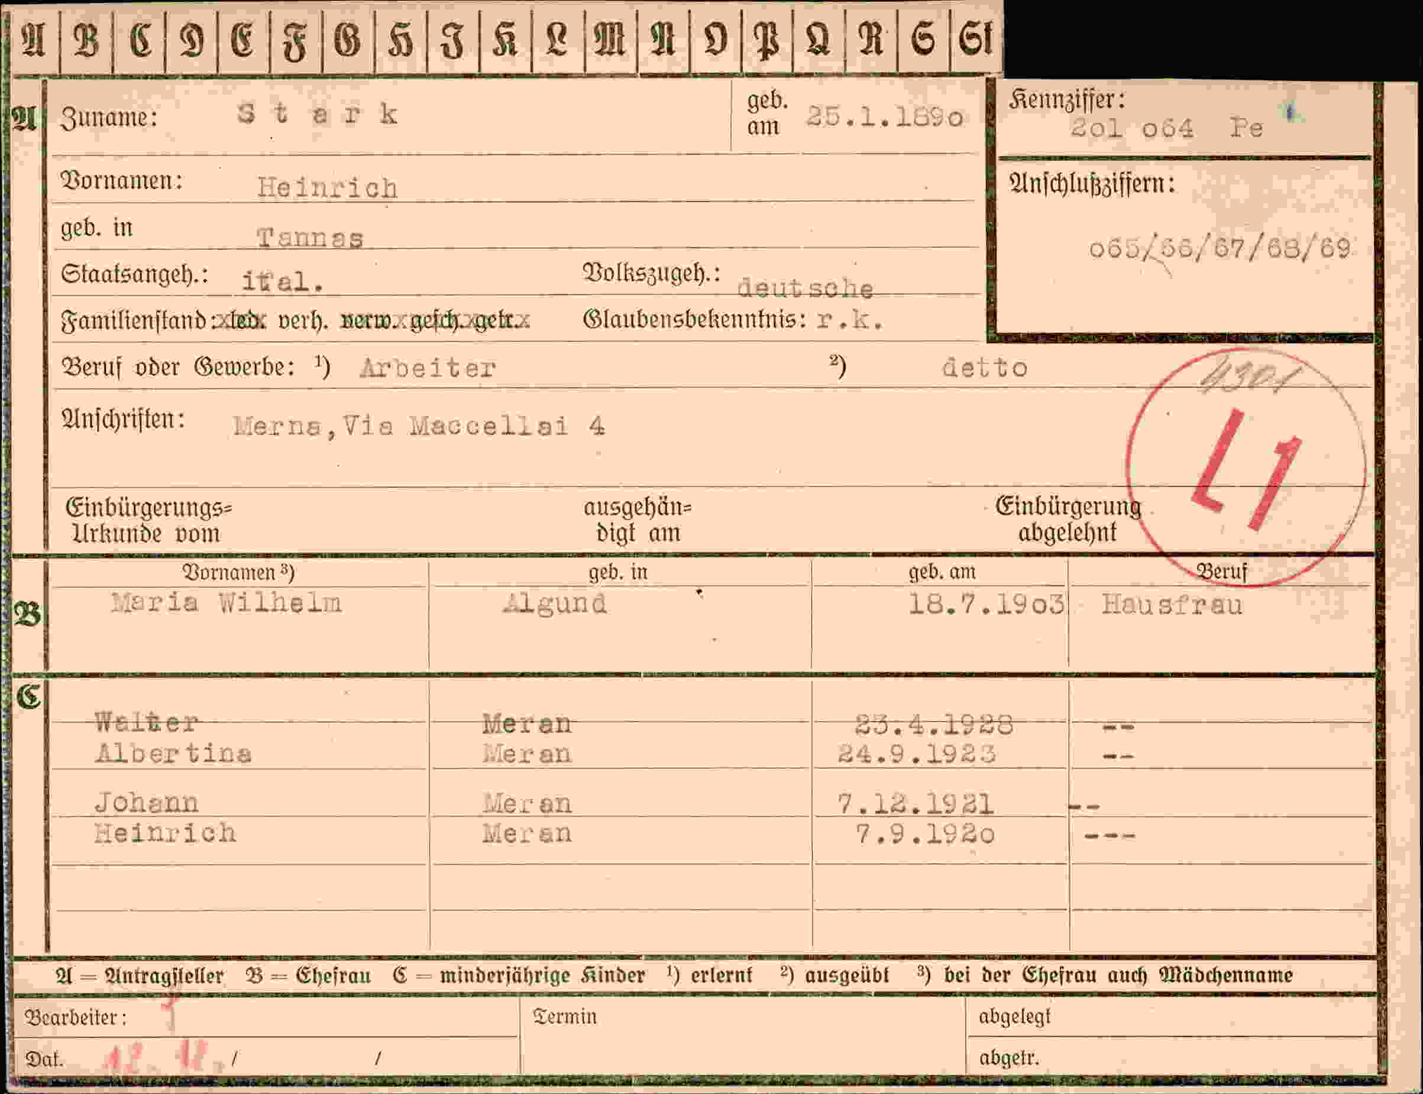The width and height of the screenshot is (1423, 1094).
Task: Click the red circular stamp marked L1
Action: click(1246, 468)
